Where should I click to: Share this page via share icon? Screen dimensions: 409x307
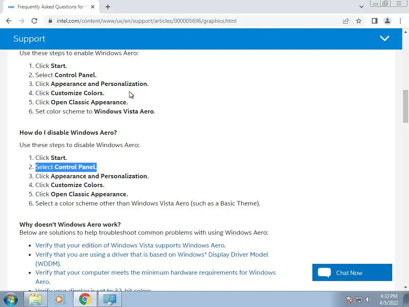pos(346,21)
